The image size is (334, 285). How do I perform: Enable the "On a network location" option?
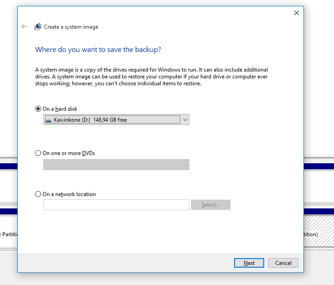click(38, 194)
